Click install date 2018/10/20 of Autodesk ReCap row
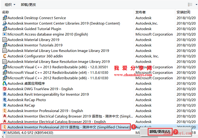Viewport: 198px width, 138px height. 186,105
